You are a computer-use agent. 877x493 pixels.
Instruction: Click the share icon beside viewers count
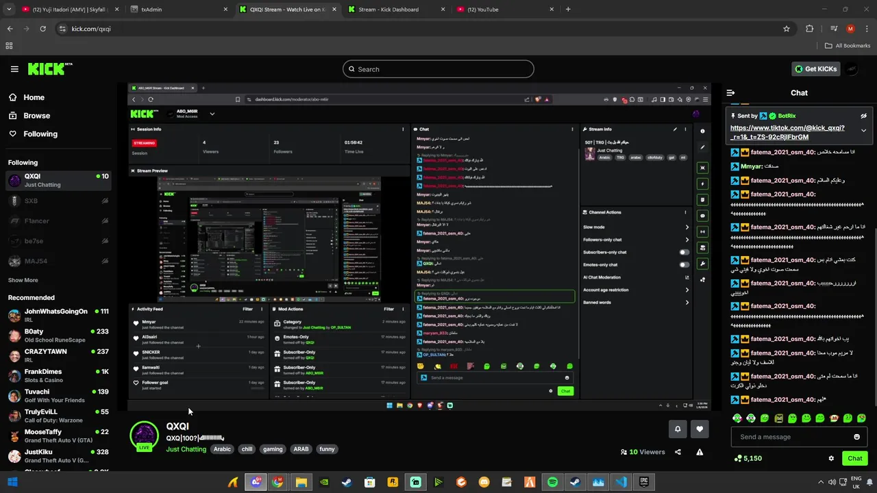point(678,452)
